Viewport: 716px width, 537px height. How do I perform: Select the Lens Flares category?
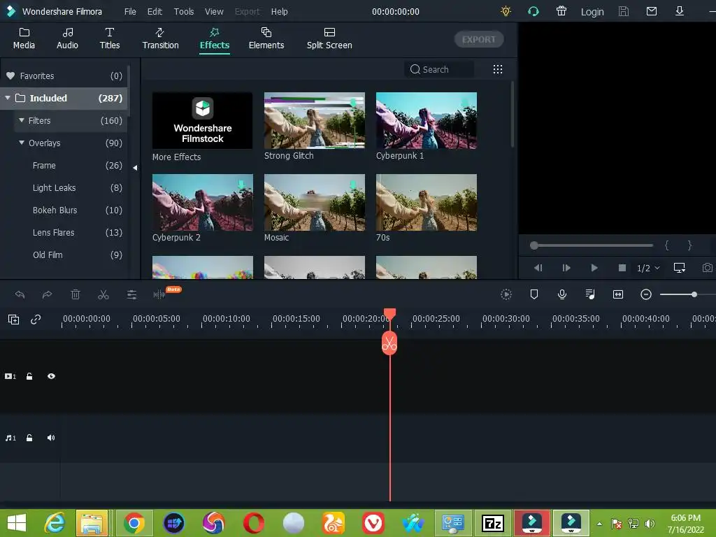pos(71,232)
